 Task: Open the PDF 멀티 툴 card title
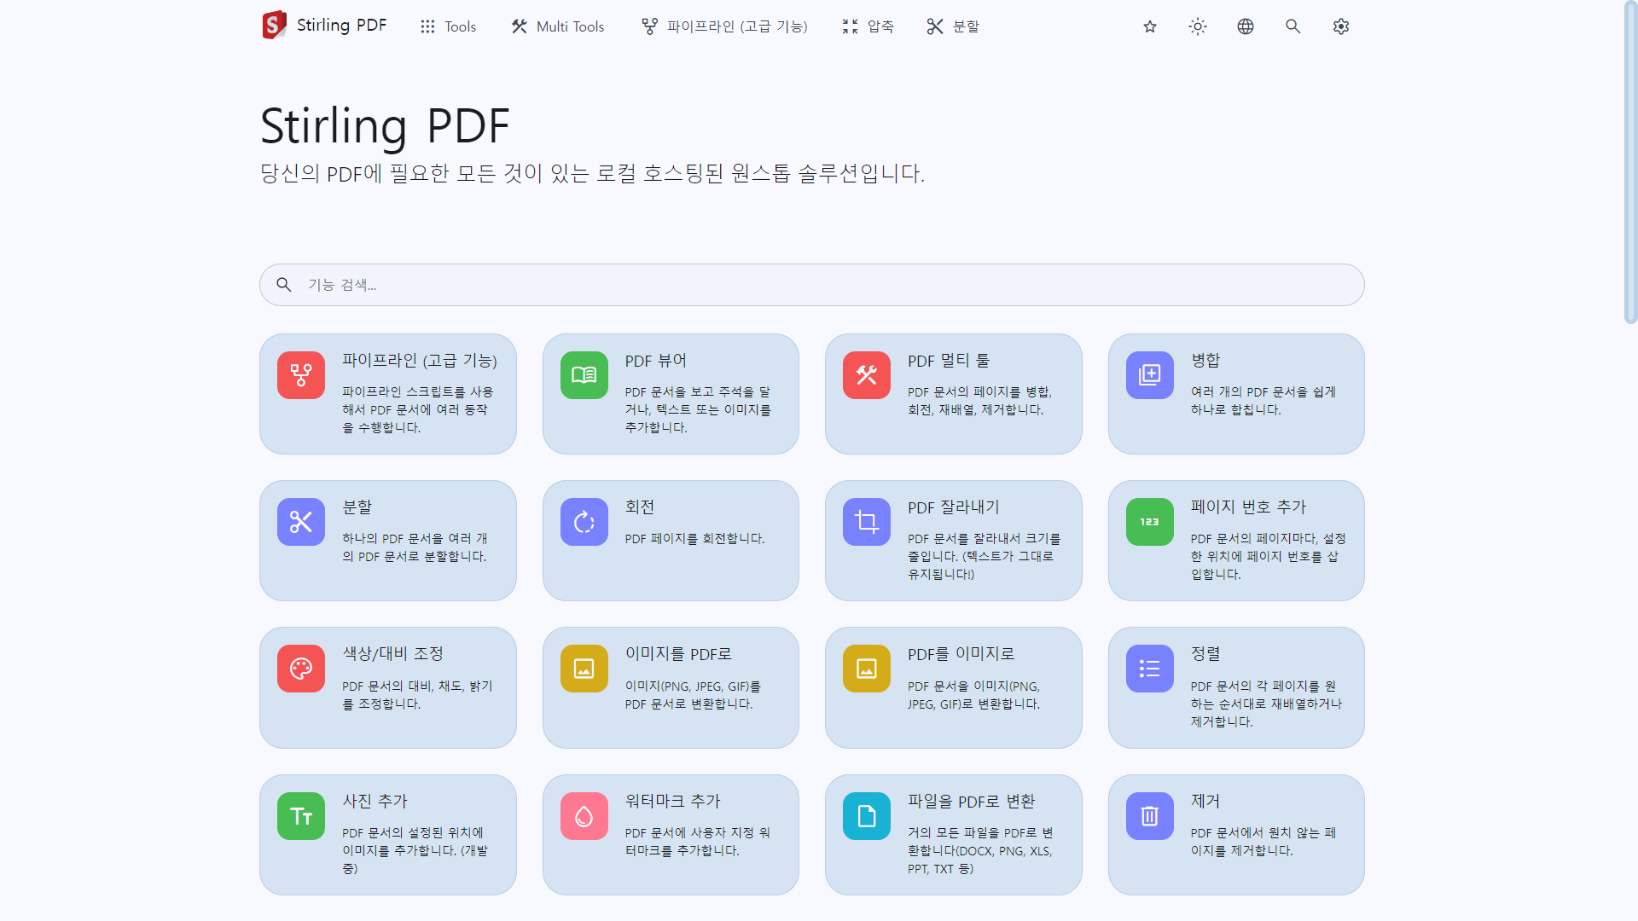click(x=949, y=361)
